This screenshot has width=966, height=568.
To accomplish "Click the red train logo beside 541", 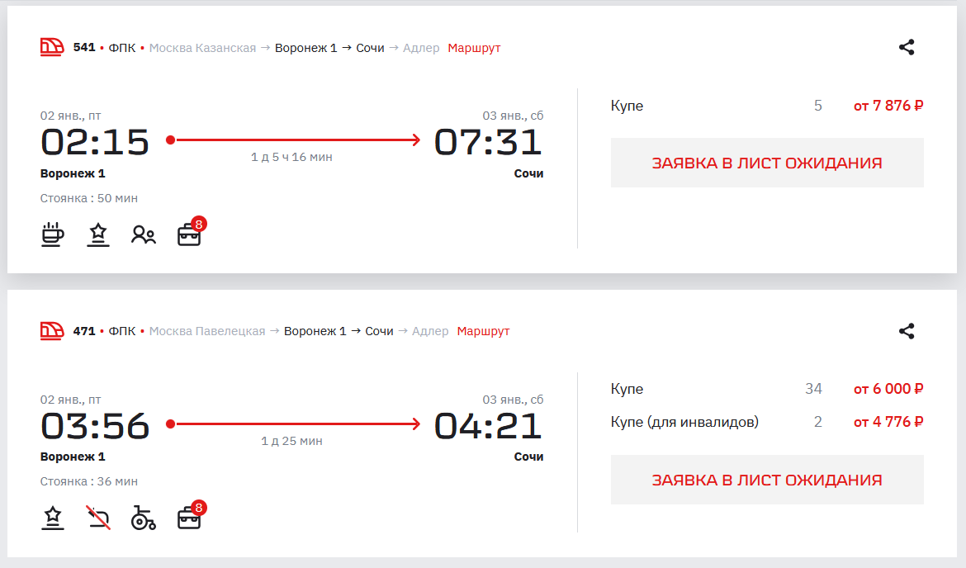I will tap(52, 47).
